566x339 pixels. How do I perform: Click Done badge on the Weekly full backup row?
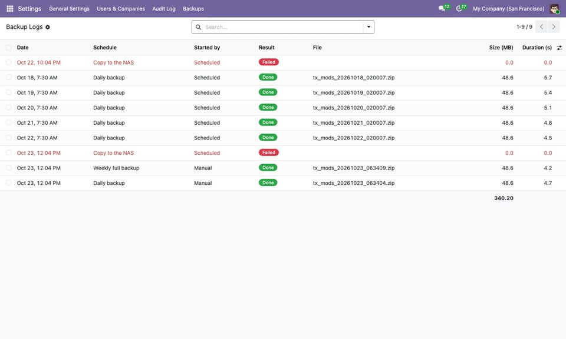268,168
